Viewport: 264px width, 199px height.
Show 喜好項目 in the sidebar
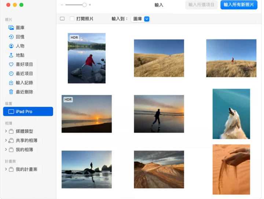coord(24,64)
